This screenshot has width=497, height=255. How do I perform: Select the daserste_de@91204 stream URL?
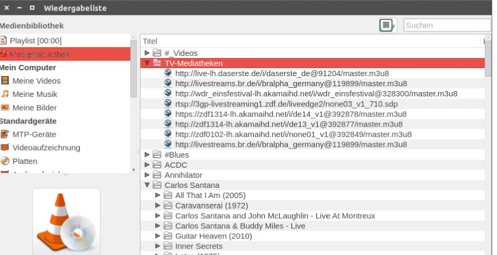(282, 73)
